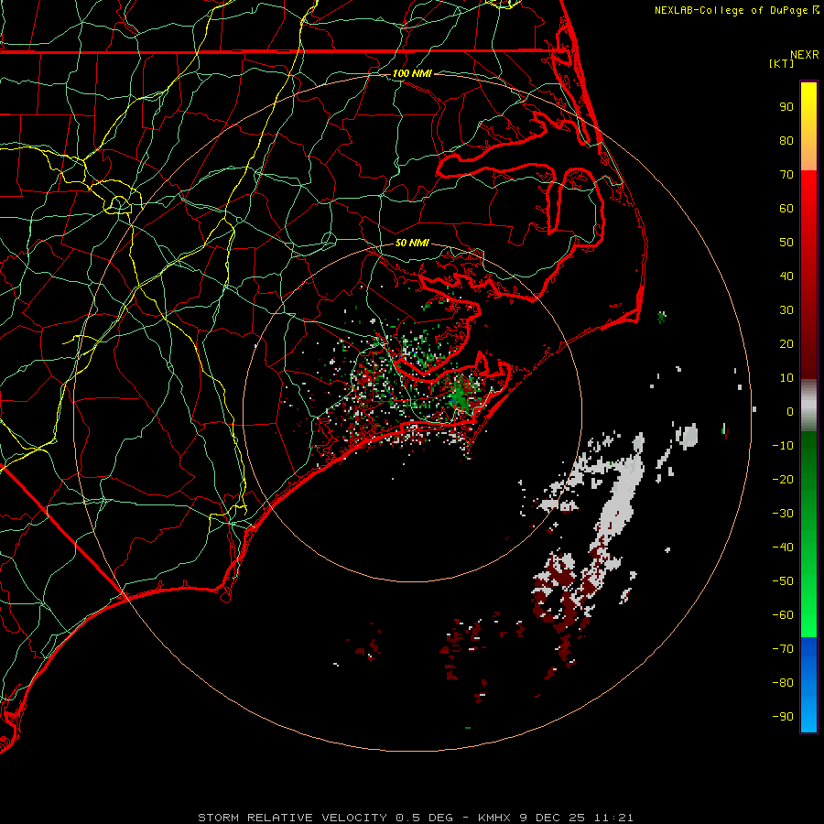Viewport: 824px width, 824px height.
Task: Click the [KT] units label
Action: (x=781, y=63)
